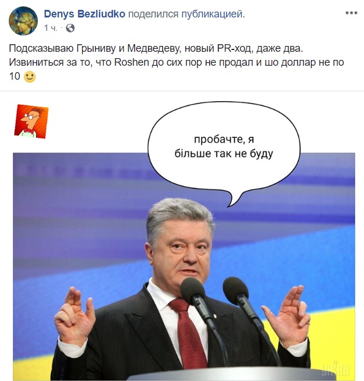Open the shared photo of man at podium
Image resolution: width=364 pixels, height=381 pixels.
(184, 266)
